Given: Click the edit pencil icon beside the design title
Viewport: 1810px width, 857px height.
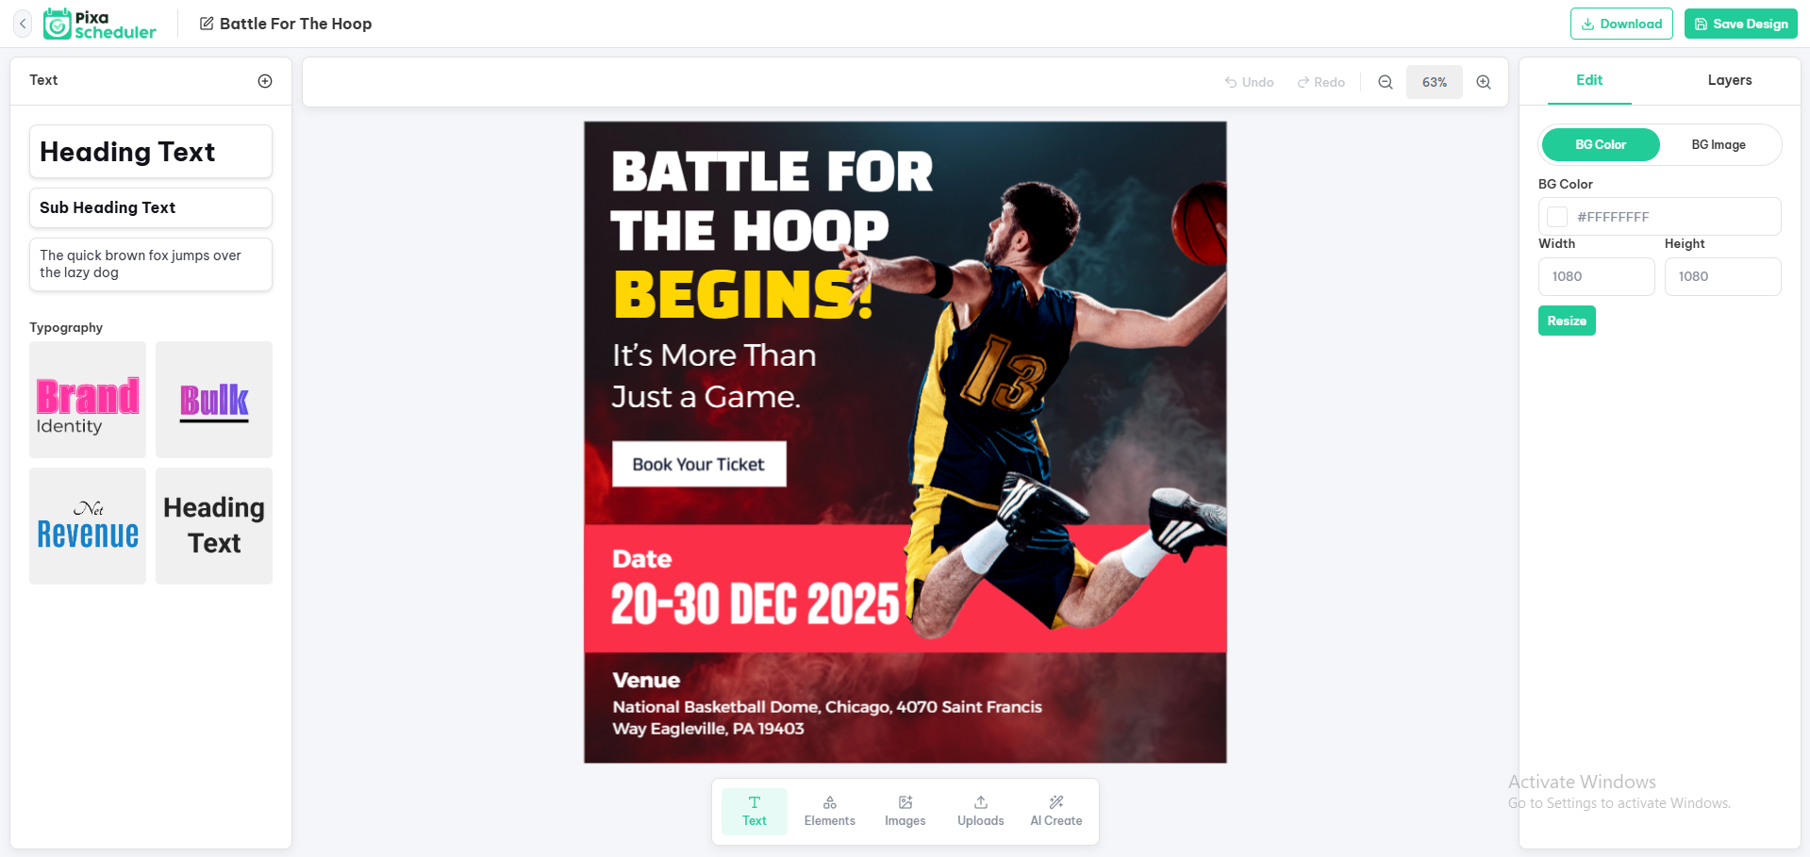Looking at the screenshot, I should 207,24.
